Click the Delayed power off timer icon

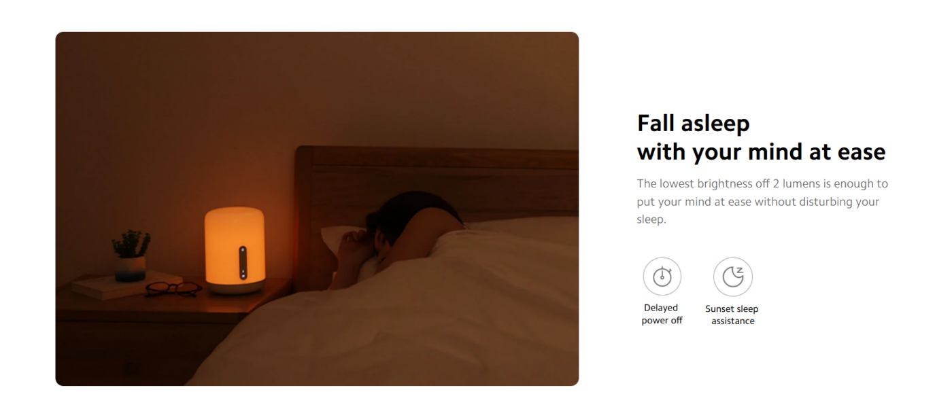pyautogui.click(x=662, y=277)
